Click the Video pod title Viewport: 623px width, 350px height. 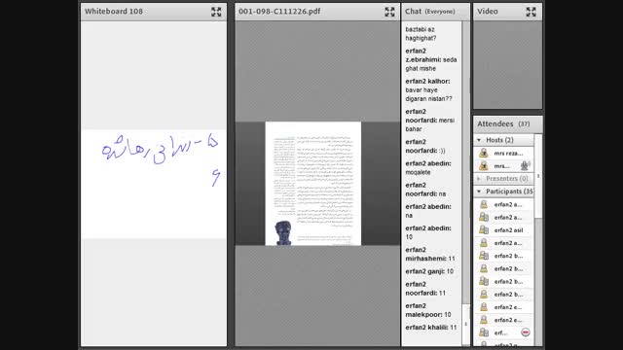pos(487,12)
